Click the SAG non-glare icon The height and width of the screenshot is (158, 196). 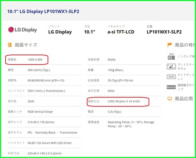point(171,56)
